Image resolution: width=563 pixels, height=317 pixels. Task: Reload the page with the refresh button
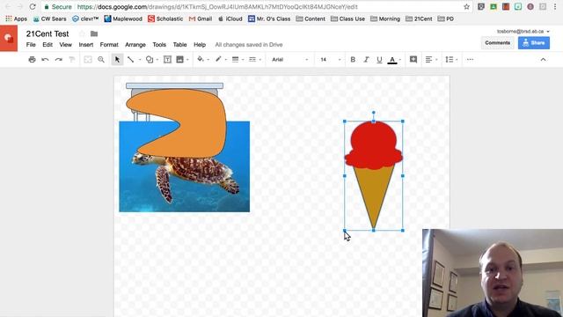click(x=33, y=6)
